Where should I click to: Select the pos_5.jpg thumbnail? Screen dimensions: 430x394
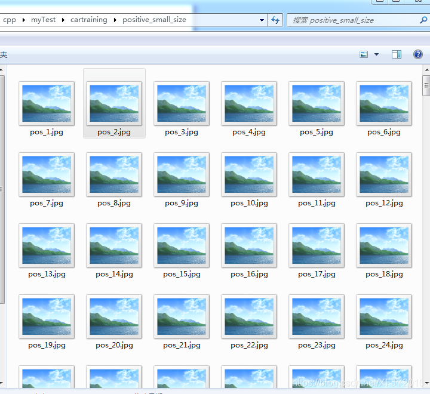pyautogui.click(x=317, y=103)
